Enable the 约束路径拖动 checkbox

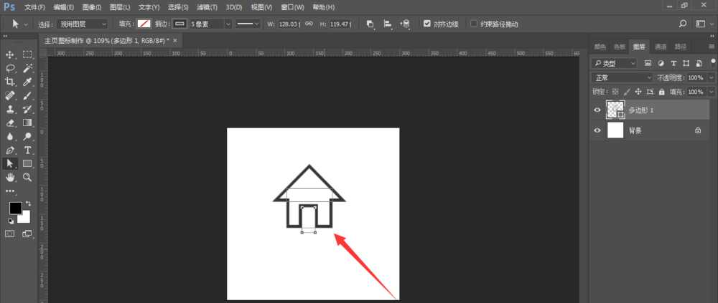[x=474, y=24]
